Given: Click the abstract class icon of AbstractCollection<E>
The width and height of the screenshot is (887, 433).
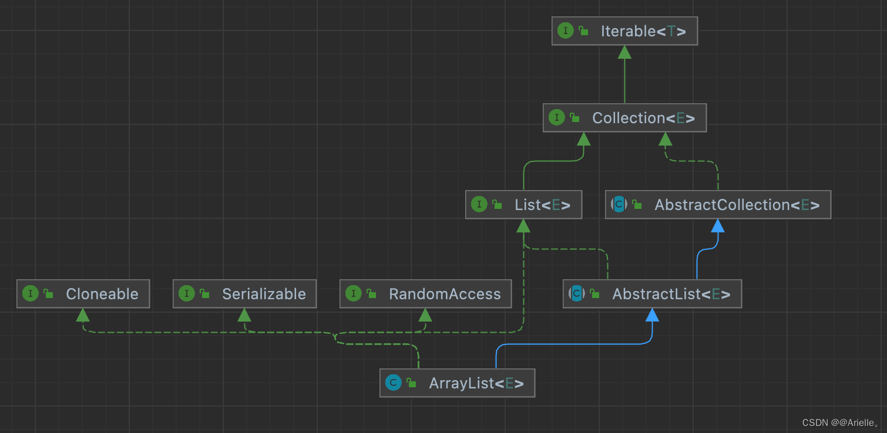Looking at the screenshot, I should pos(619,204).
